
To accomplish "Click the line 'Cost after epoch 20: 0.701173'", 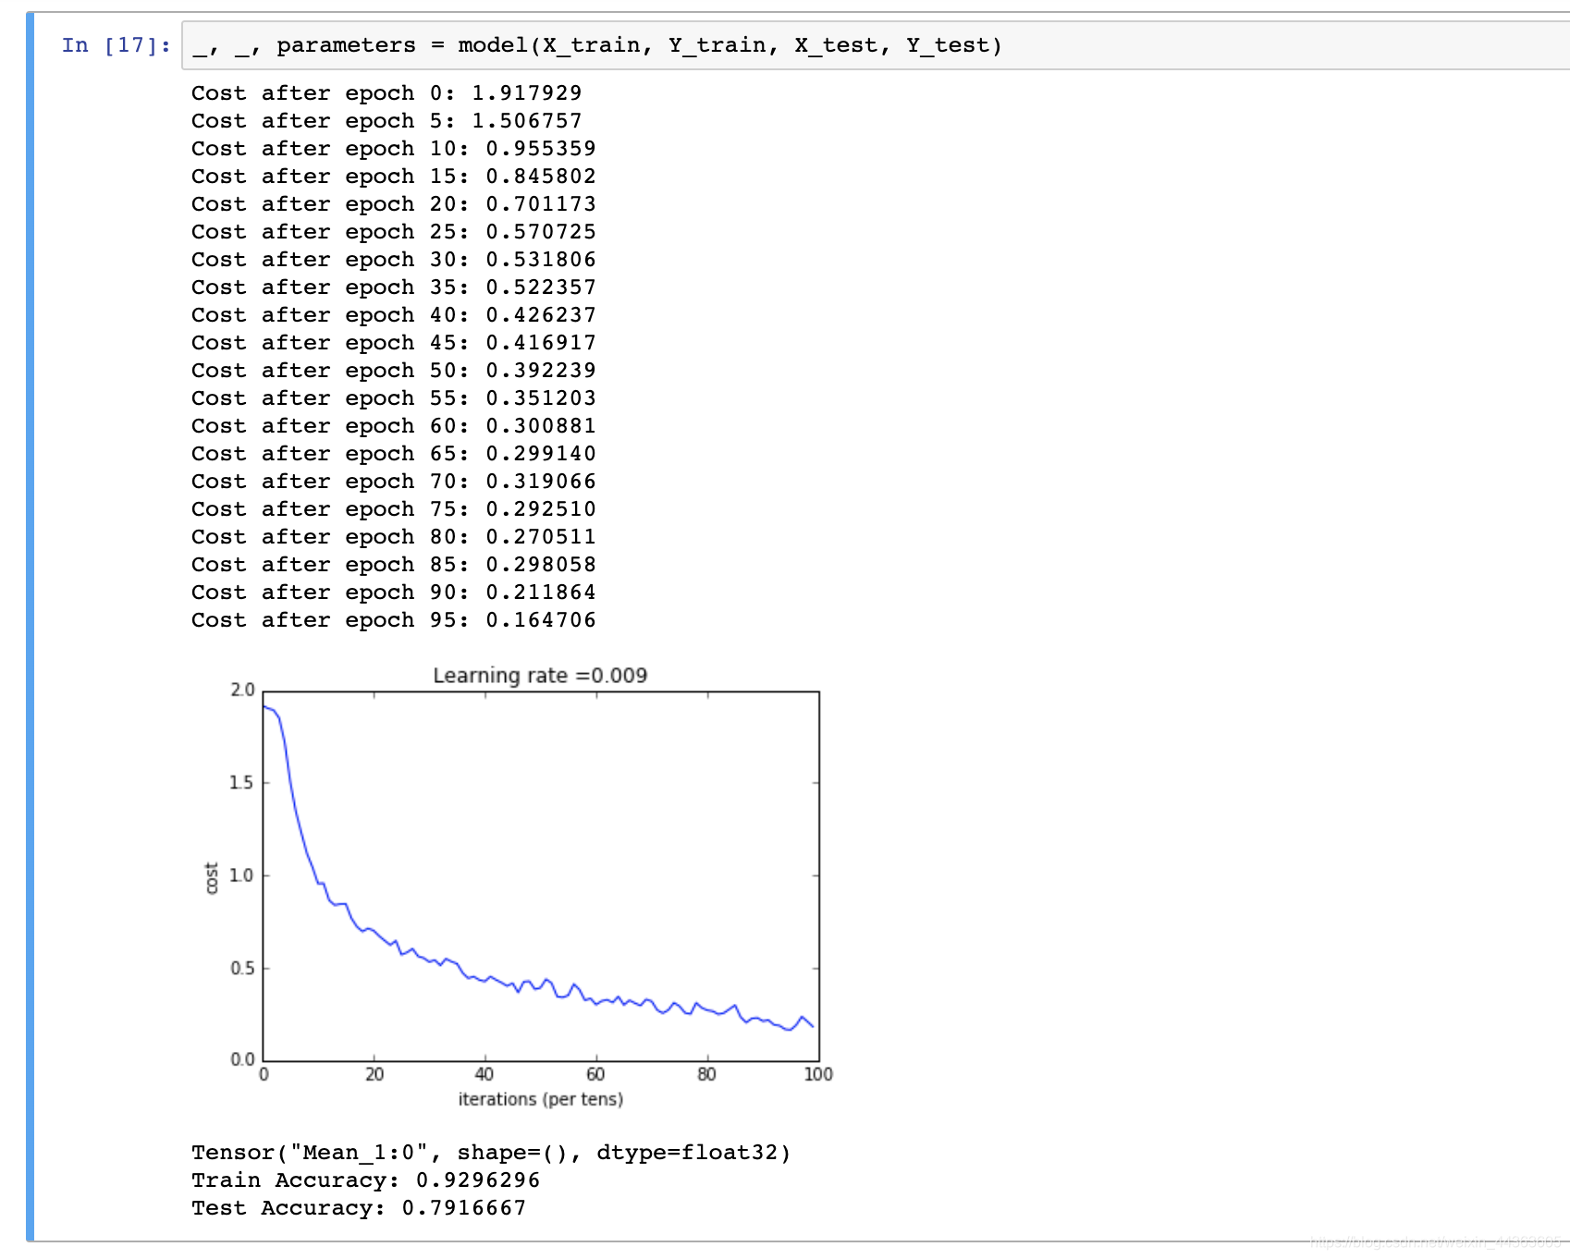I will pyautogui.click(x=394, y=204).
